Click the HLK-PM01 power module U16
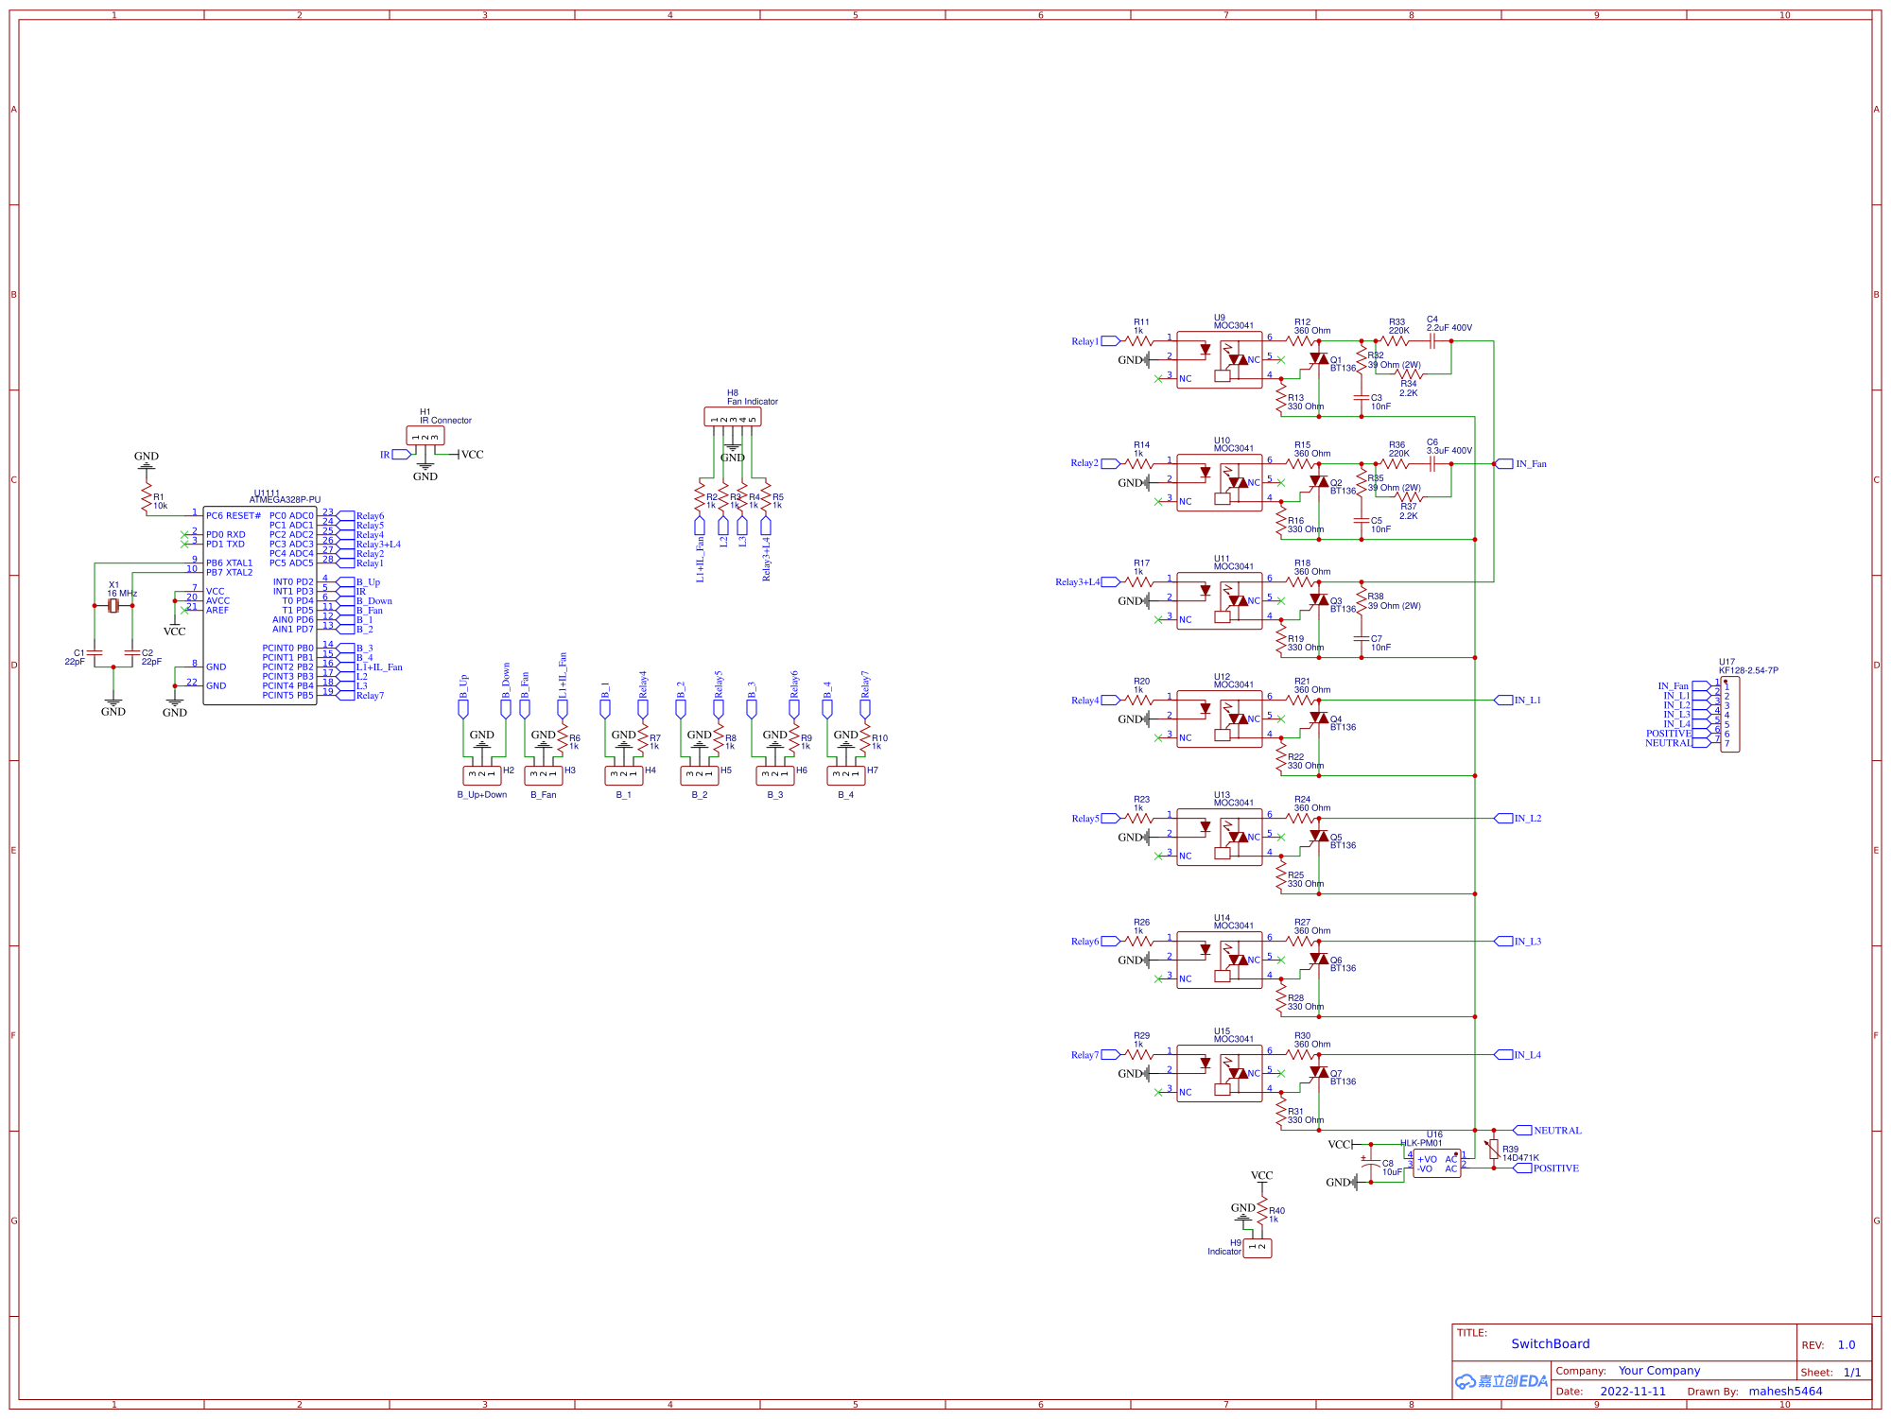 (1437, 1165)
